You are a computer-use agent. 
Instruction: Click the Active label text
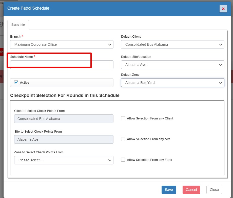click(x=25, y=83)
